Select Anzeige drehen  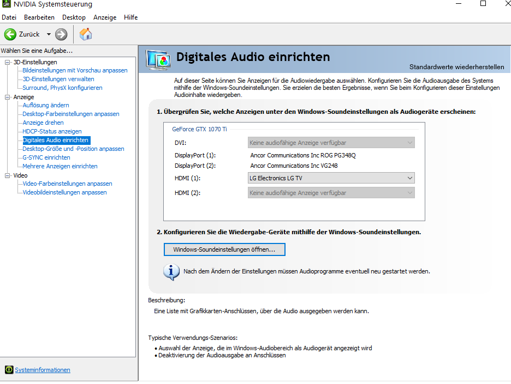coord(43,123)
